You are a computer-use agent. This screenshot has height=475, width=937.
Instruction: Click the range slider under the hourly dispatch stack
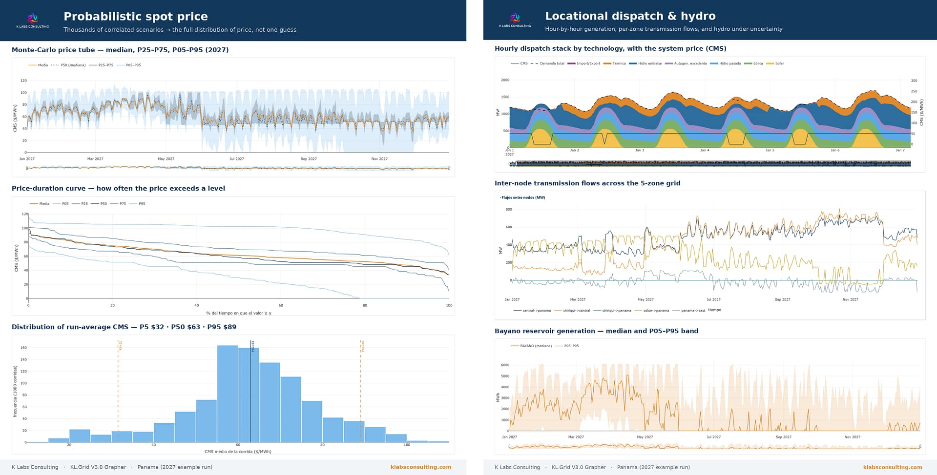[x=710, y=164]
